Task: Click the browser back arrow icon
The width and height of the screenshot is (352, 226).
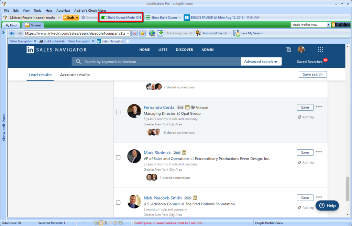Action: [12, 33]
